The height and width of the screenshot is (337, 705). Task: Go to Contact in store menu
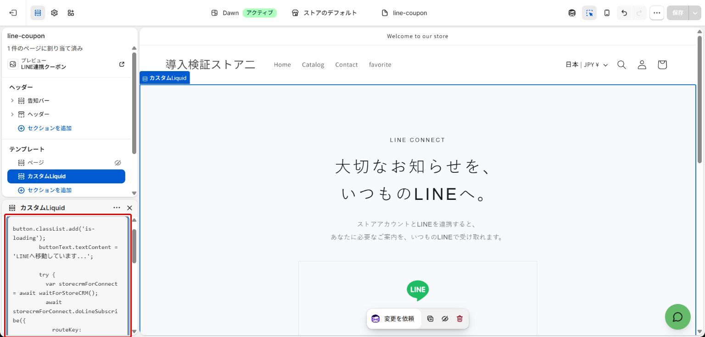pos(347,65)
